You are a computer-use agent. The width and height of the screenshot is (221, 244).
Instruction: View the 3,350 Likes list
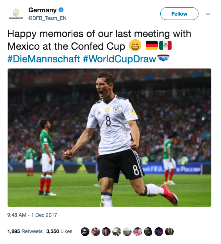coord(59,231)
